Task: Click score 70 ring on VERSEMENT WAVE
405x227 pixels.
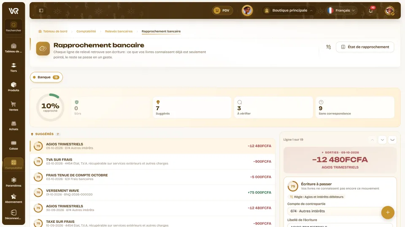Action: (38, 192)
